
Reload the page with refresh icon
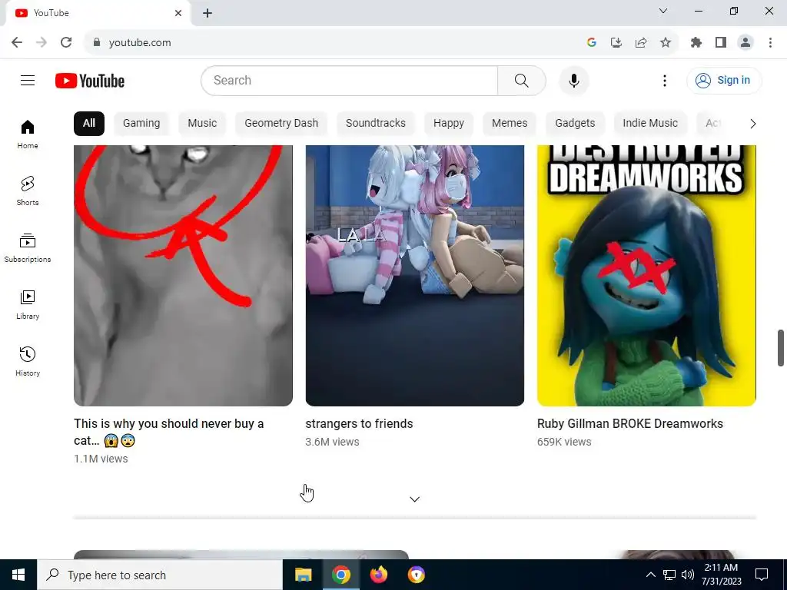(66, 43)
